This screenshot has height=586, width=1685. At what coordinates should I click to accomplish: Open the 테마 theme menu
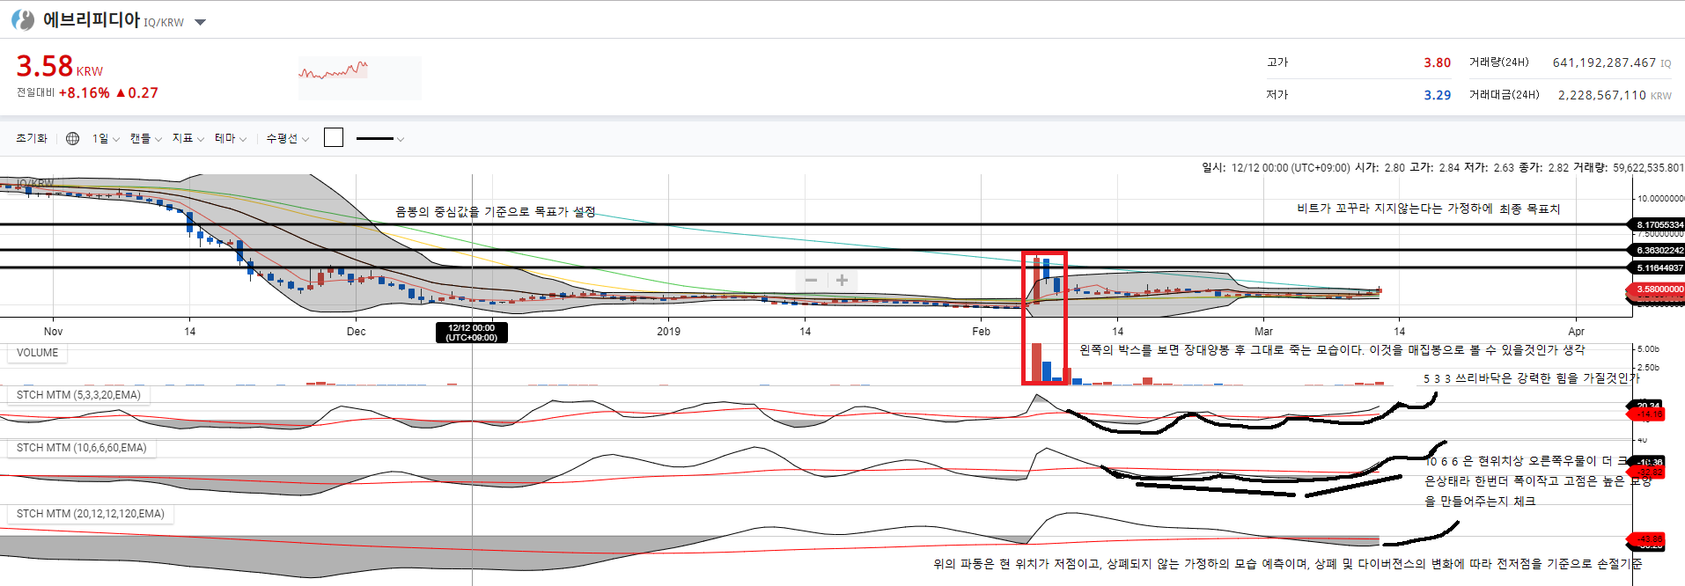230,138
